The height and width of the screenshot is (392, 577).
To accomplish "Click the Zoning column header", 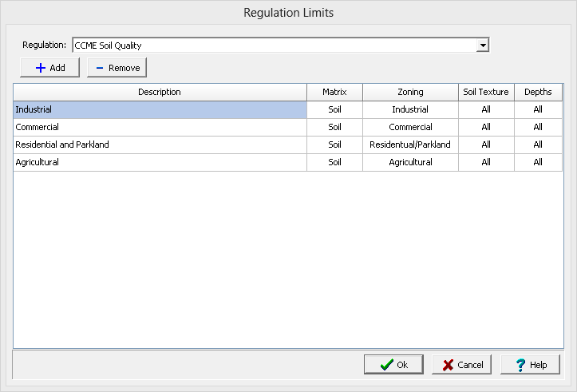I will (410, 92).
